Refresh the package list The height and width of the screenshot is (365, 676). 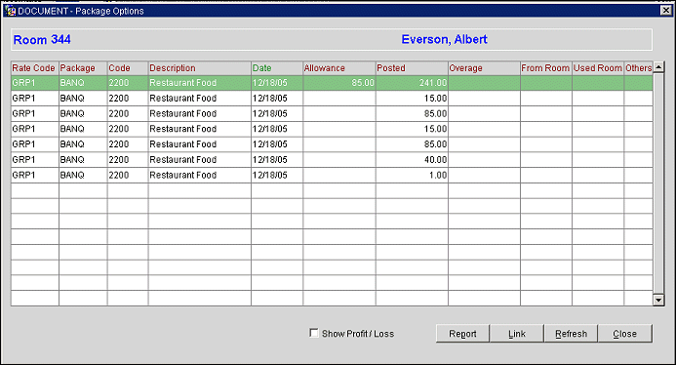pyautogui.click(x=571, y=334)
